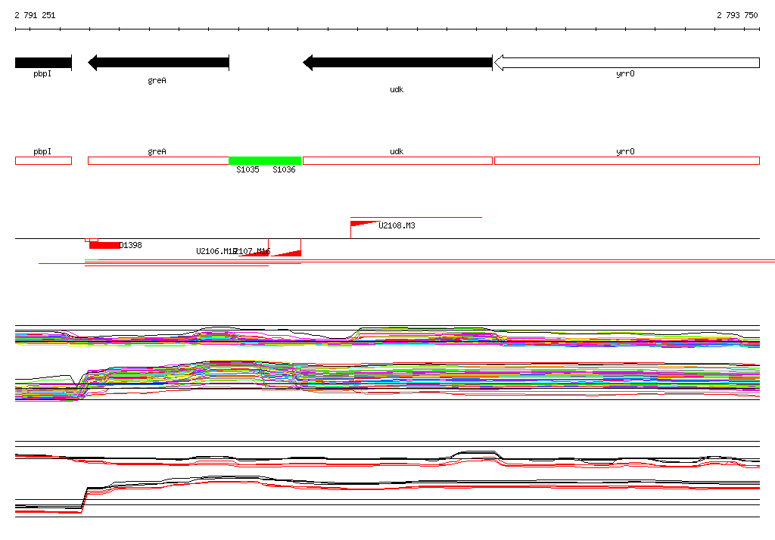775x540 pixels.
Task: Click the red-outlined greA box
Action: (158, 160)
